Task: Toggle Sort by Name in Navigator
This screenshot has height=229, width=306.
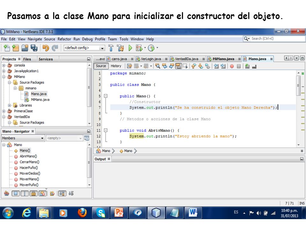Action: 62,193
